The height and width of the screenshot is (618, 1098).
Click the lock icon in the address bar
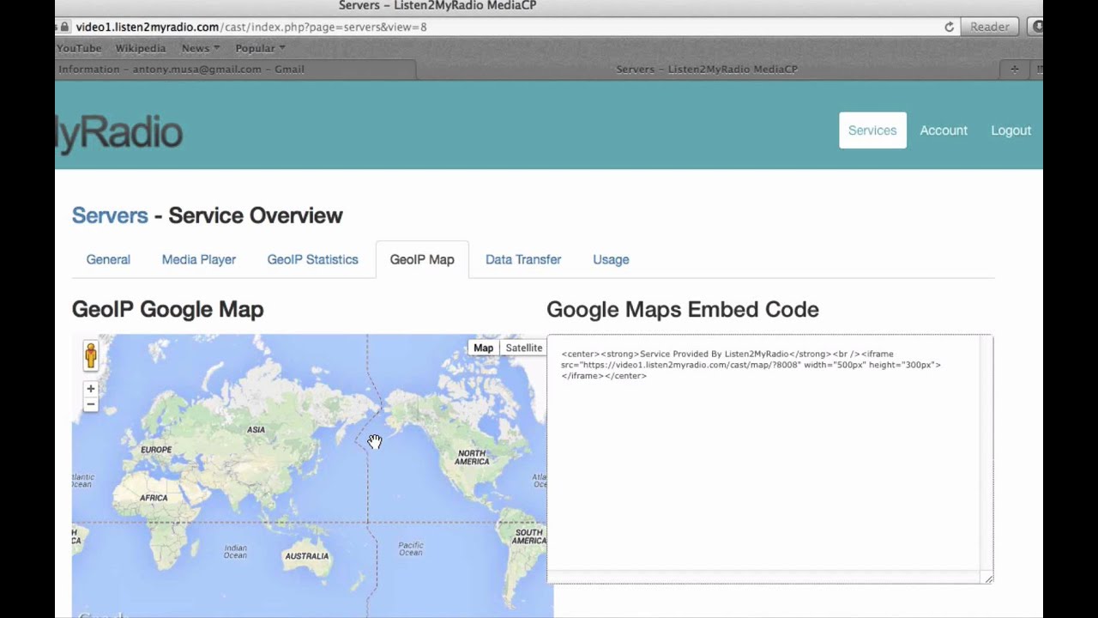tap(64, 27)
